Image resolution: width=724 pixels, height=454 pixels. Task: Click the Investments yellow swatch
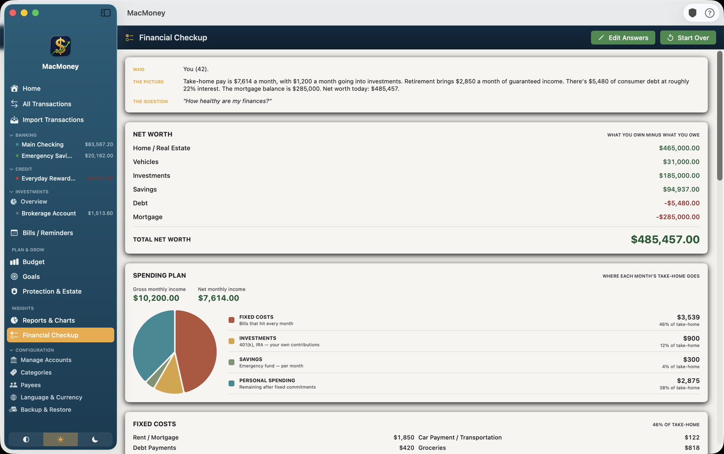[x=231, y=341]
